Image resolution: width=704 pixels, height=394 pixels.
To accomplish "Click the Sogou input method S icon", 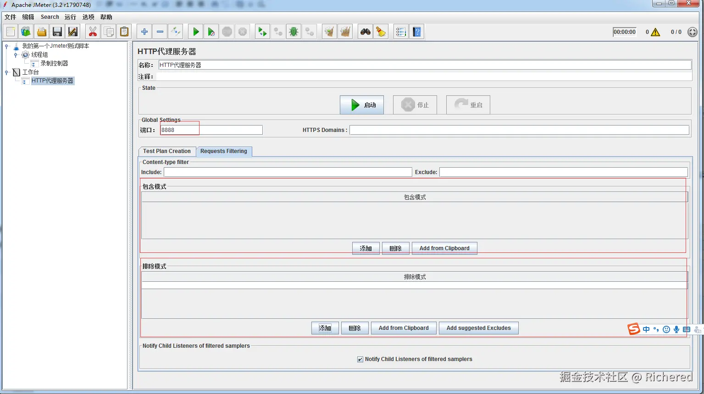I will 634,329.
